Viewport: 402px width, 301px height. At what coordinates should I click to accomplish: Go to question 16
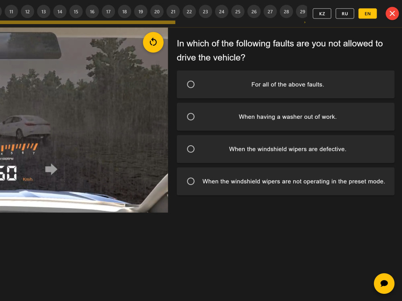tap(92, 12)
